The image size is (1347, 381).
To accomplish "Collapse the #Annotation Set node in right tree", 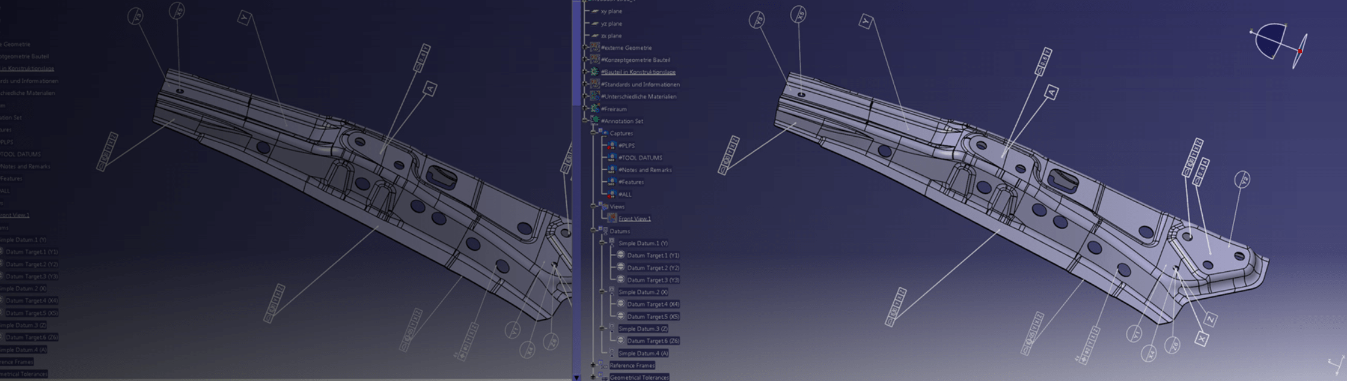I will (585, 121).
